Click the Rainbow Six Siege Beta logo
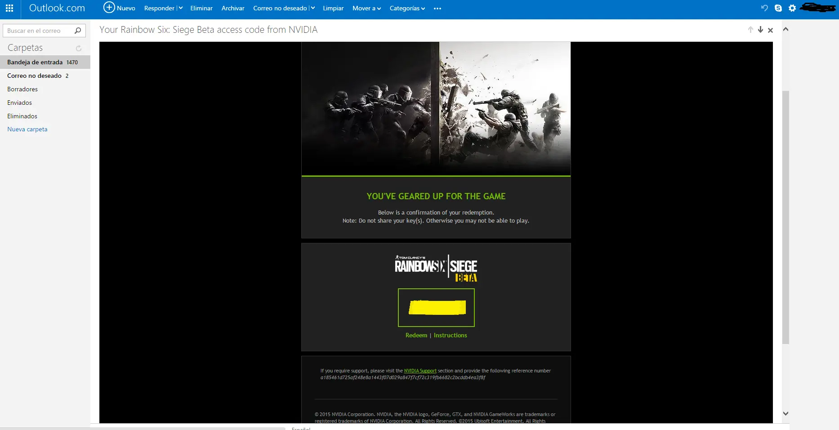This screenshot has height=430, width=839. [436, 268]
